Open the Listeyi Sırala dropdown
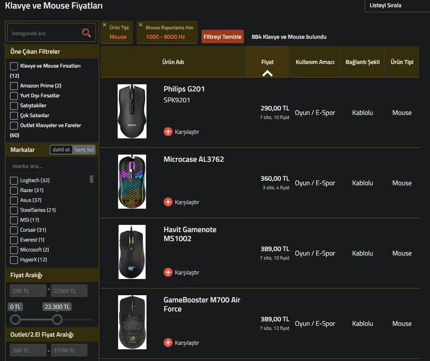Screen dimensions: 430x361 (x=397, y=5)
